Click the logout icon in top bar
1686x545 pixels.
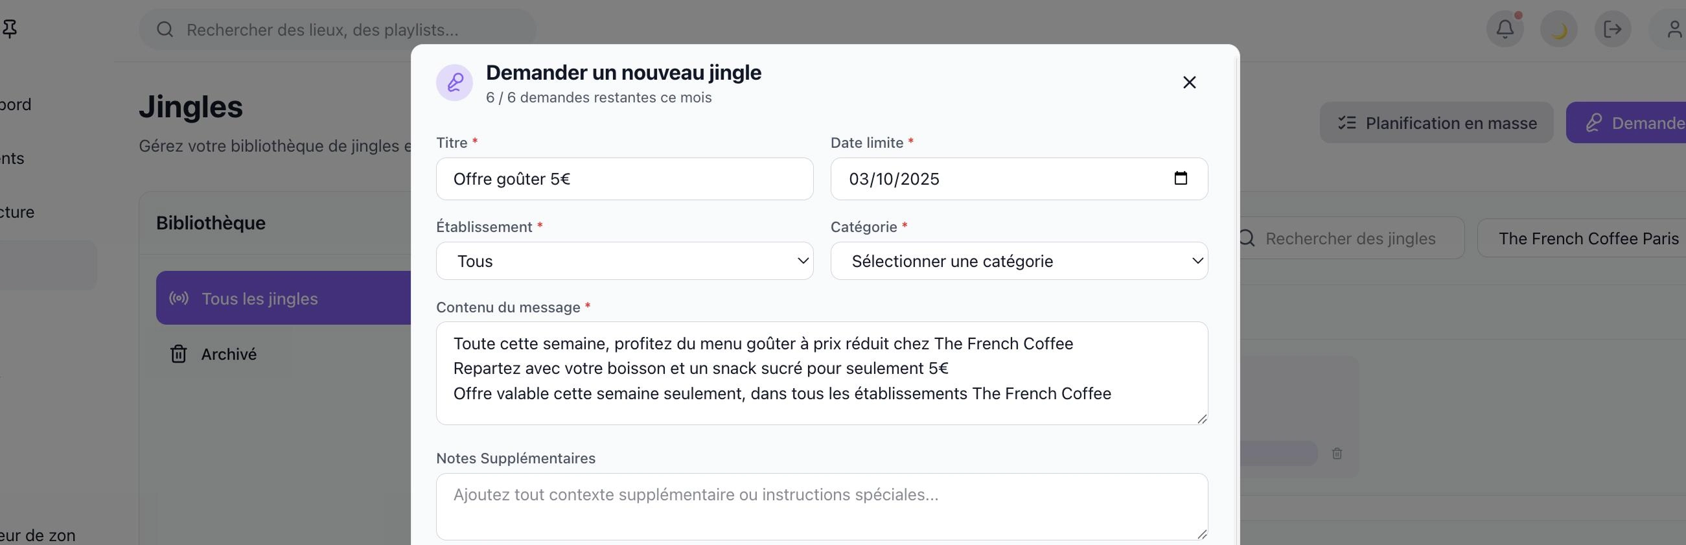tap(1612, 29)
